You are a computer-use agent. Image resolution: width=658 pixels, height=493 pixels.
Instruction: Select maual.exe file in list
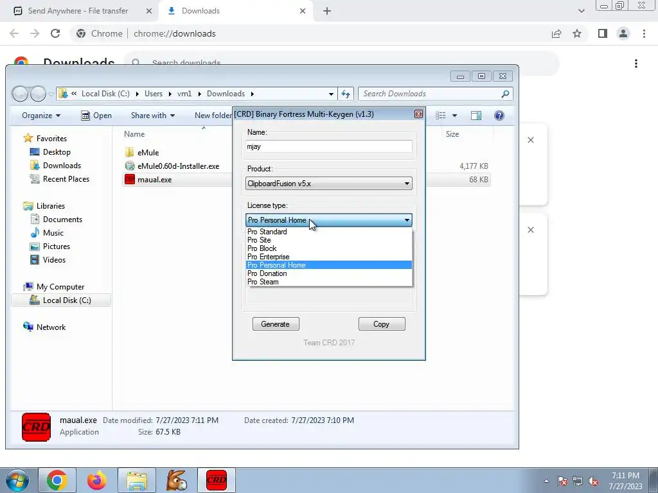pyautogui.click(x=154, y=180)
